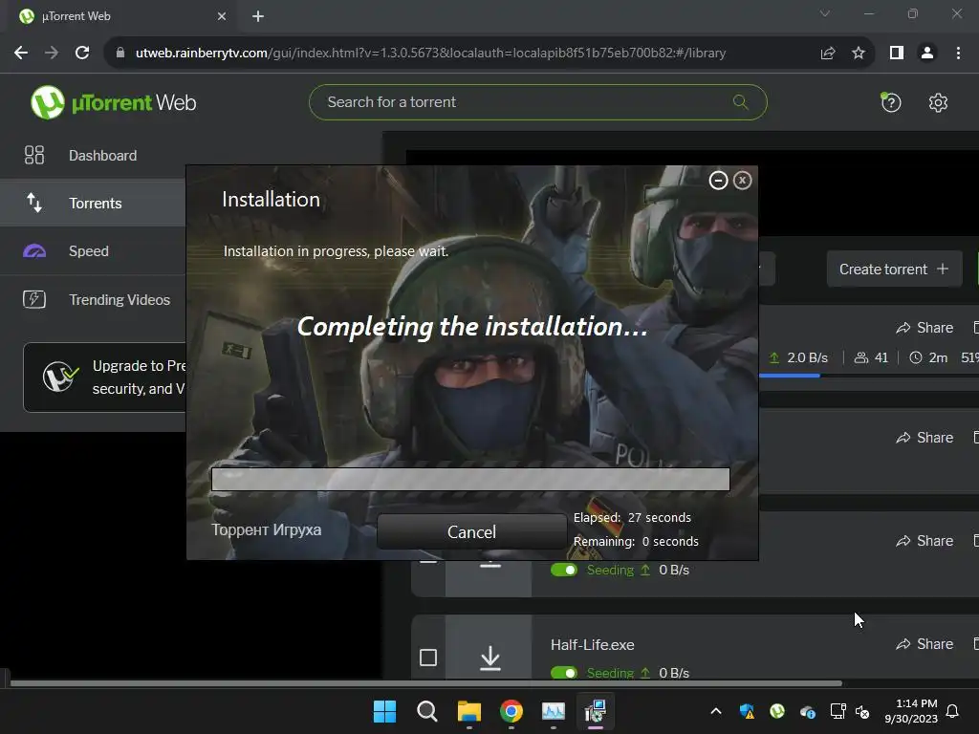
Task: Tick the Half-Life.exe checkbox
Action: pyautogui.click(x=428, y=658)
